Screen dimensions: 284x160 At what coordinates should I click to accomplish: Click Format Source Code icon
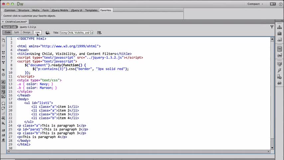(x=3, y=140)
